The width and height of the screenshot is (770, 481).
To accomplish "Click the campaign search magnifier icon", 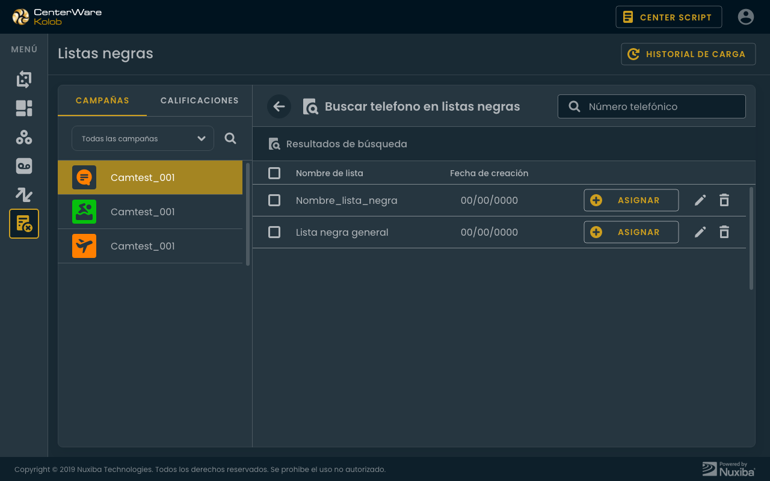I will [230, 138].
